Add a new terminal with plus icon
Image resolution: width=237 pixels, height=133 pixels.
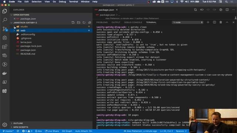coord(208,22)
